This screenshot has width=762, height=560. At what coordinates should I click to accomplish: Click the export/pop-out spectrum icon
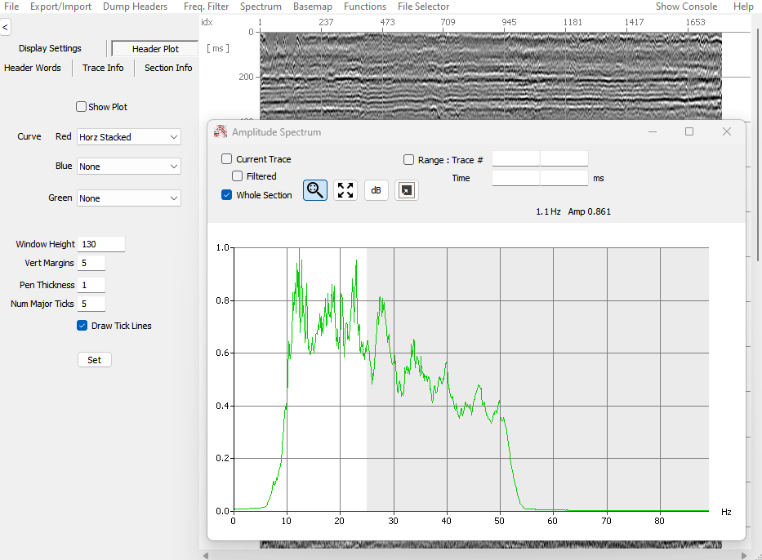pos(407,190)
